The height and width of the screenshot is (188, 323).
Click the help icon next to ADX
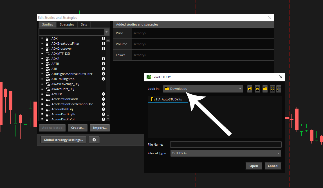pos(103,38)
